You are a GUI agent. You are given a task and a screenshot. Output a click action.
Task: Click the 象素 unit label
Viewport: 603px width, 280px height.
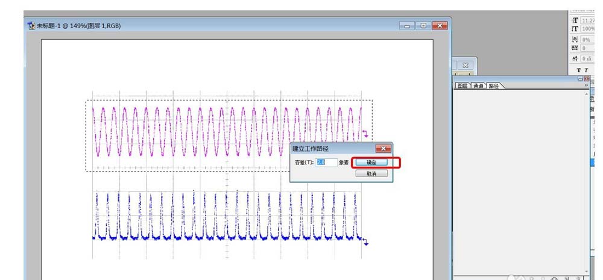(344, 163)
